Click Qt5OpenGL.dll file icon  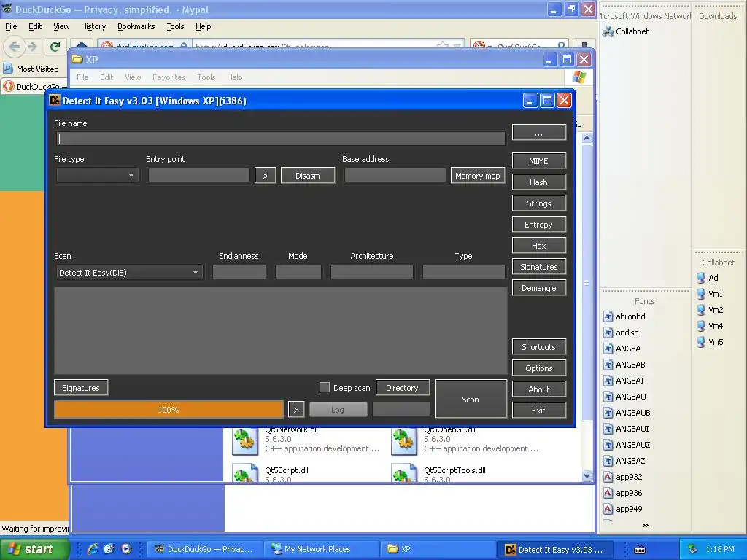point(404,441)
